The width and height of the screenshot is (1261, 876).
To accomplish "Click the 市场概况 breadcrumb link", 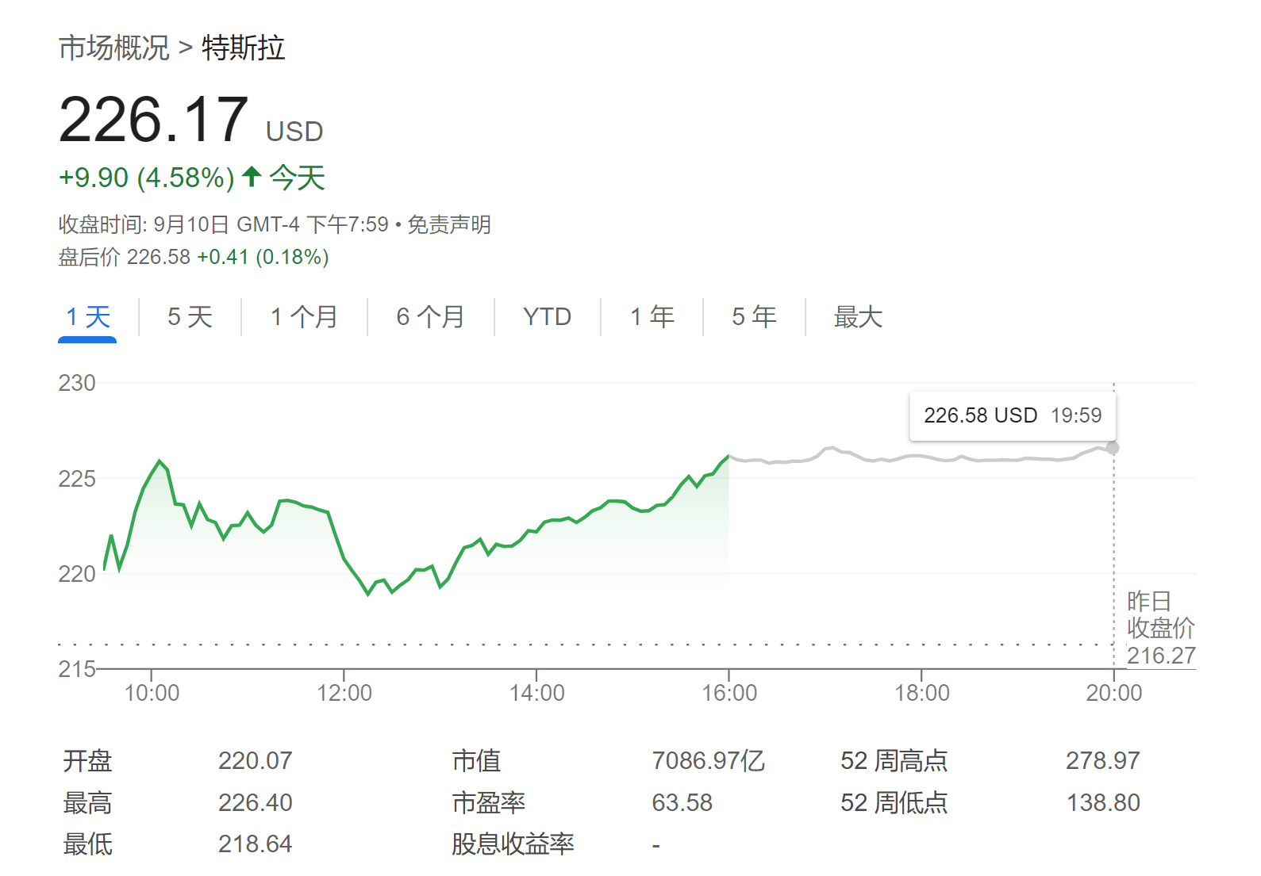I will 113,48.
